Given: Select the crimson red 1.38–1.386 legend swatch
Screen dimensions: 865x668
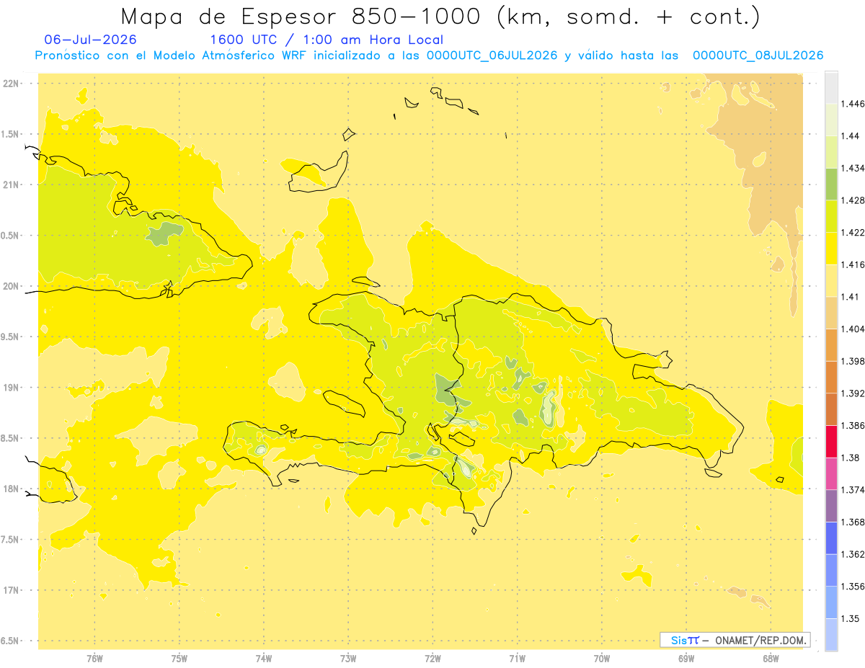Looking at the screenshot, I should point(831,441).
